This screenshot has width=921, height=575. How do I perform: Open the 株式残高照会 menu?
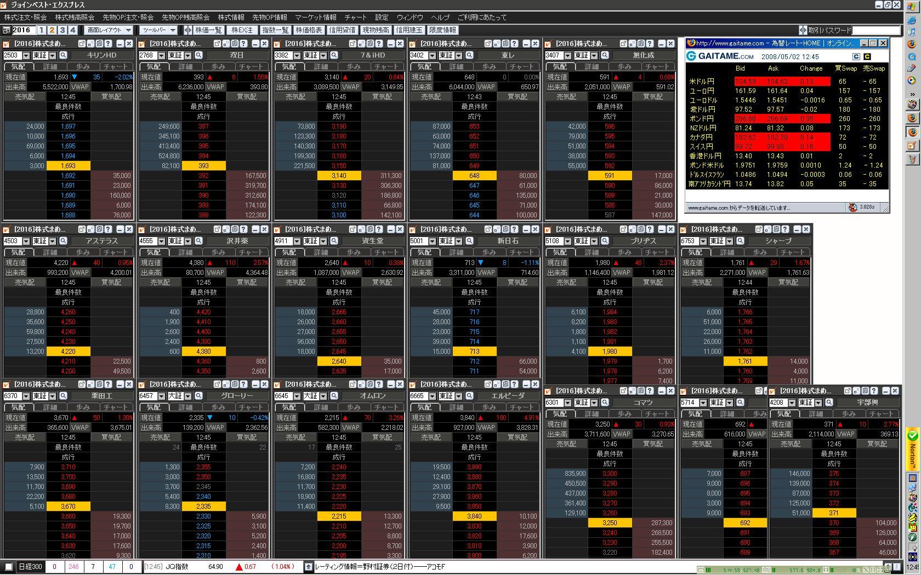point(75,18)
